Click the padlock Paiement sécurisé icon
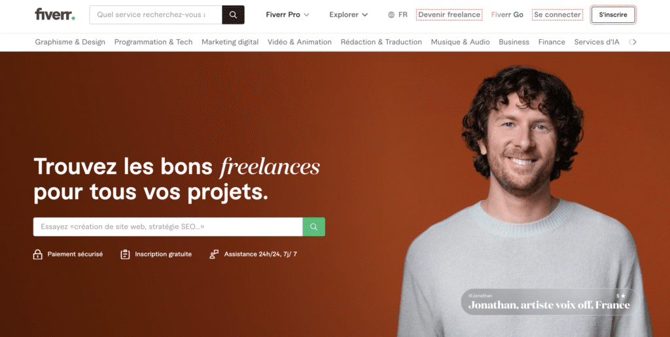Viewport: 670px width, 337px height. (x=37, y=255)
